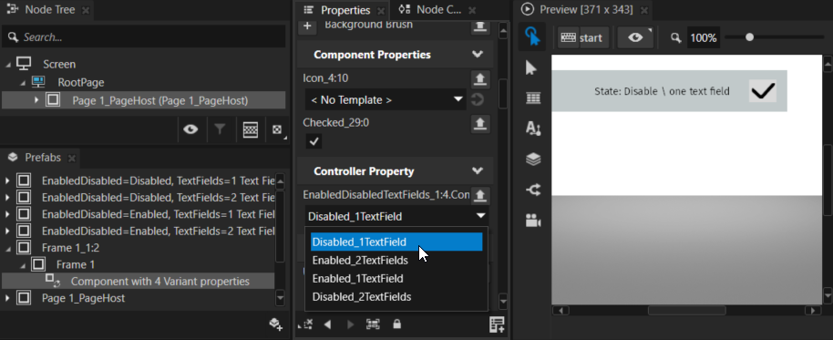Click upload icon next to Background Brush

click(x=480, y=26)
